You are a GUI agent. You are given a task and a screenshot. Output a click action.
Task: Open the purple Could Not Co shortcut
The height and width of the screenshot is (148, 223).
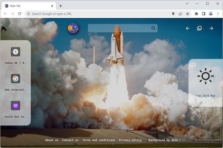point(15,105)
